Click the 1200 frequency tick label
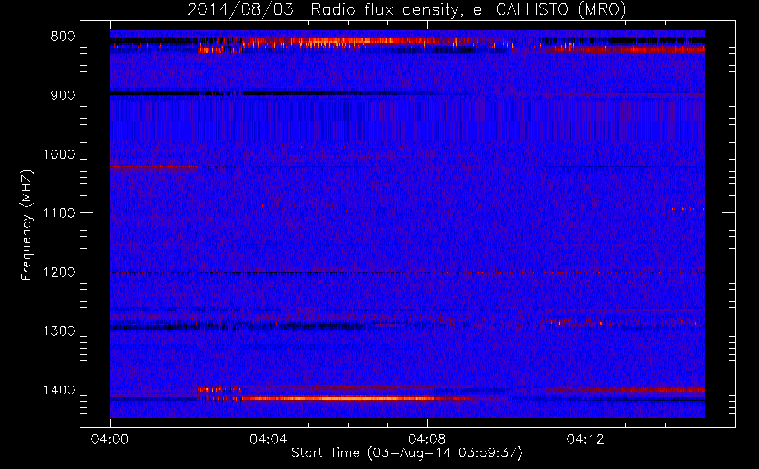The width and height of the screenshot is (759, 469). pos(59,272)
